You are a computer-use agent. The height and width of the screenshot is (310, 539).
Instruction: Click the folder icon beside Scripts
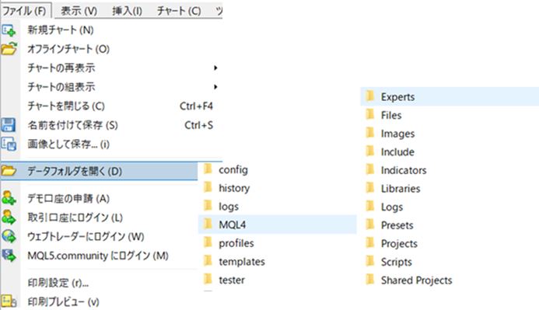369,261
